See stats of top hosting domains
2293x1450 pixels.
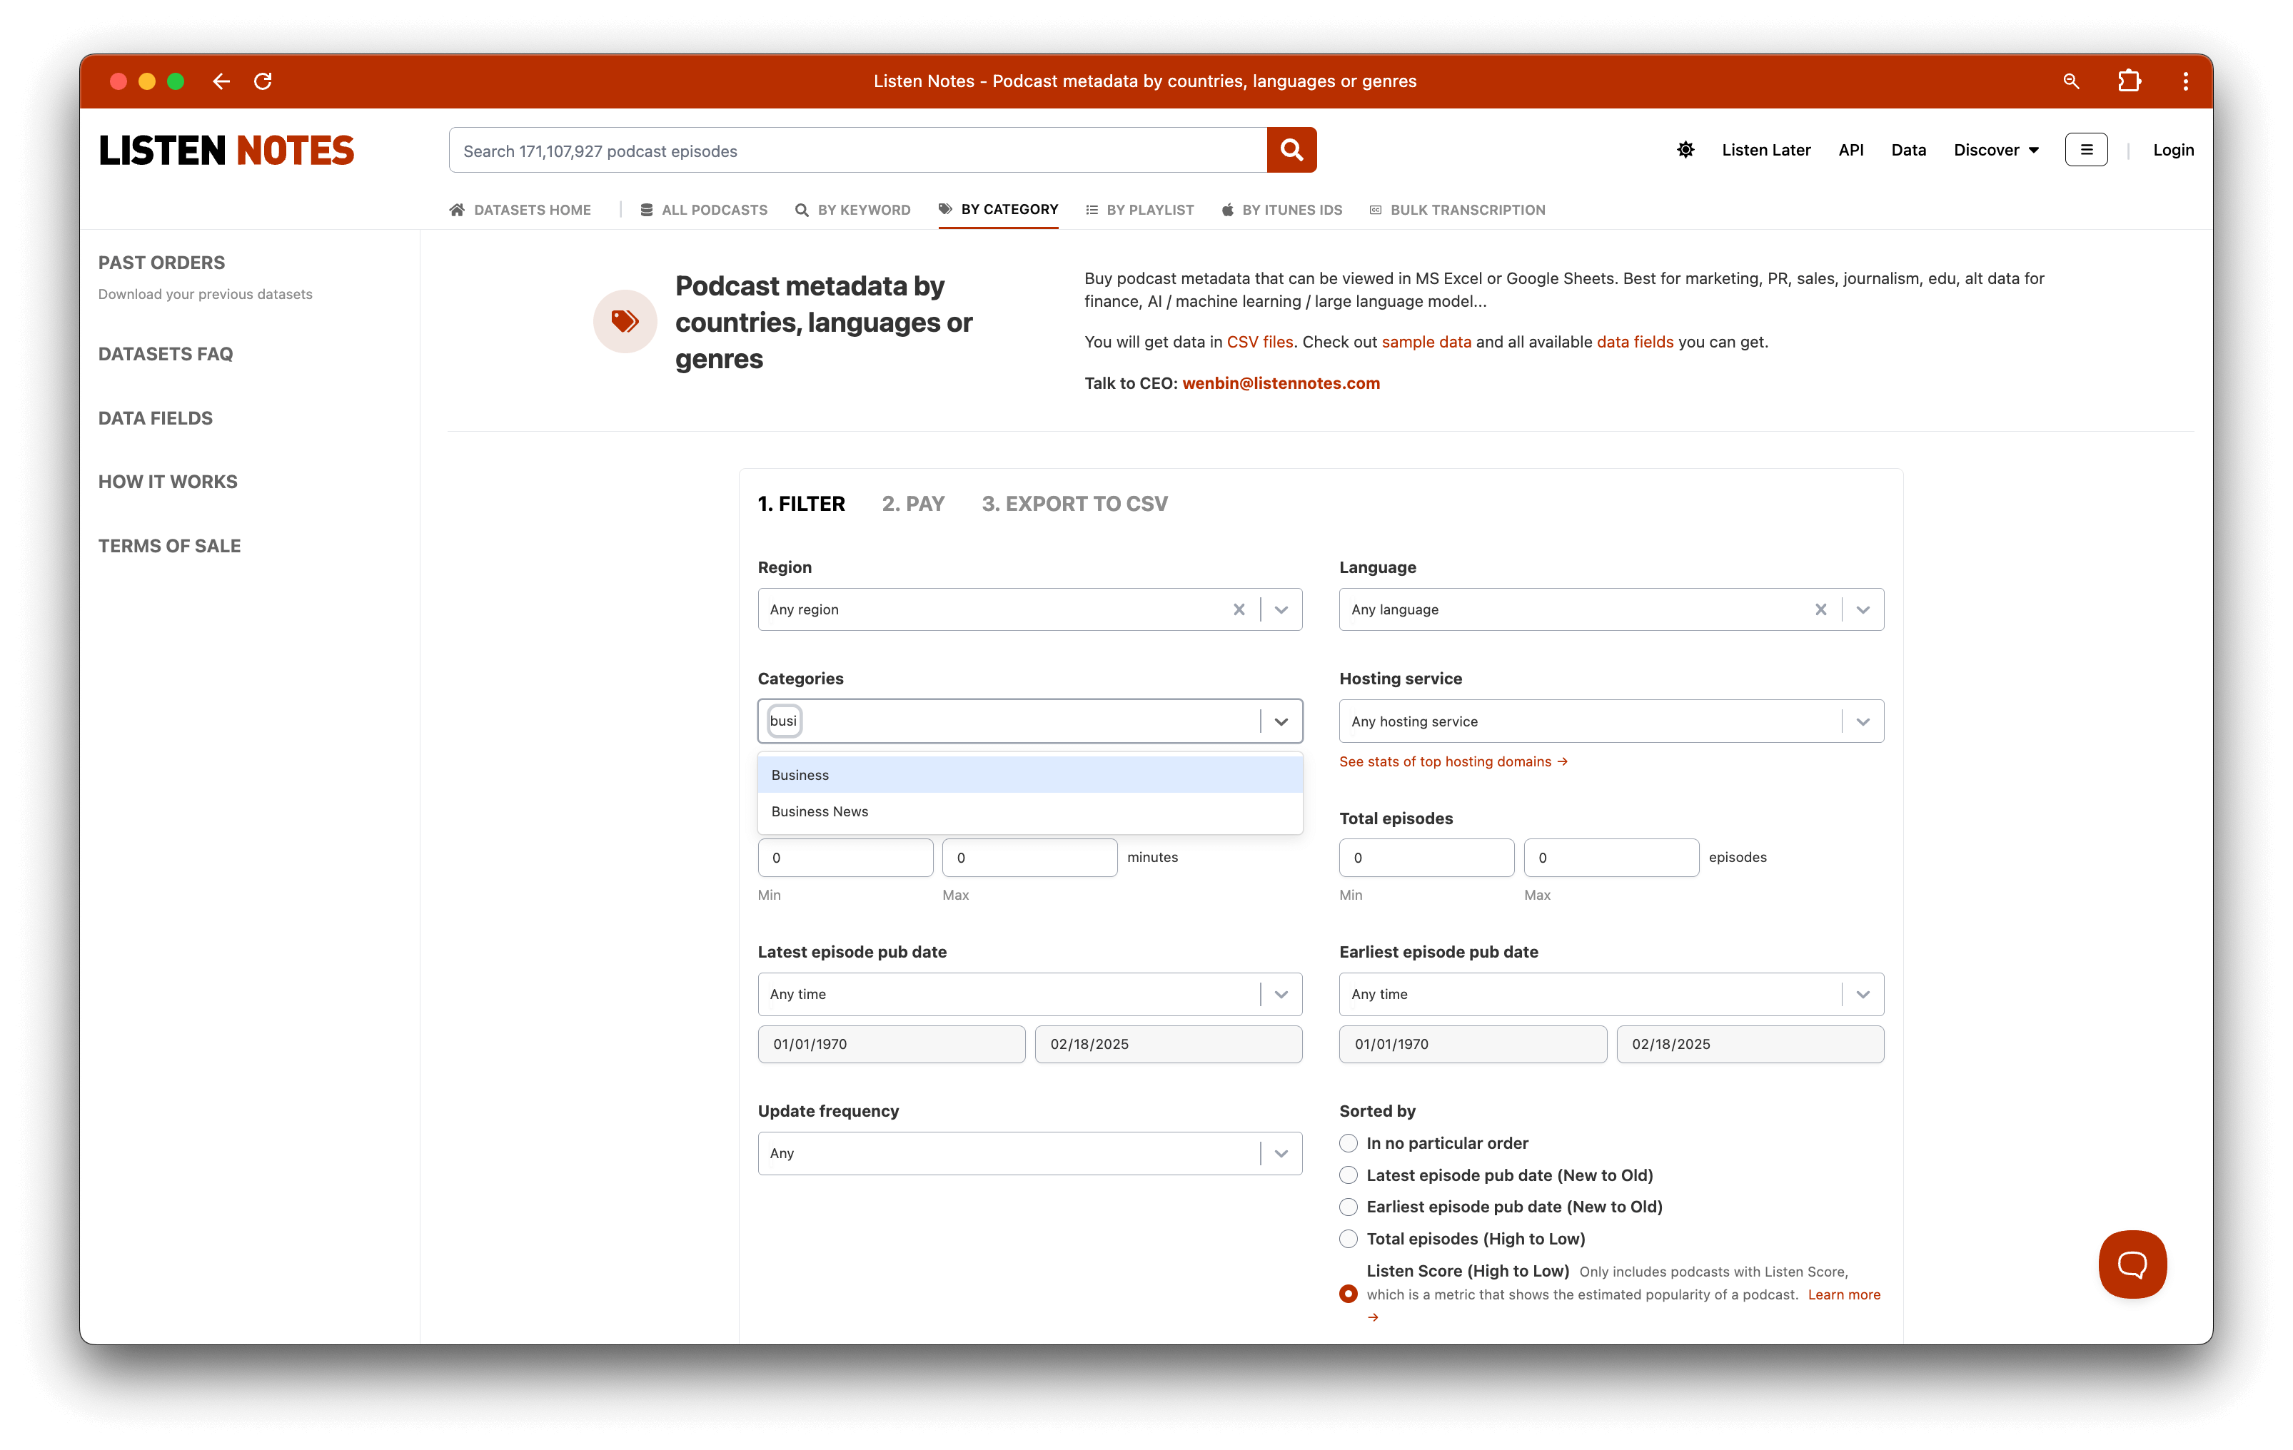pos(1453,761)
